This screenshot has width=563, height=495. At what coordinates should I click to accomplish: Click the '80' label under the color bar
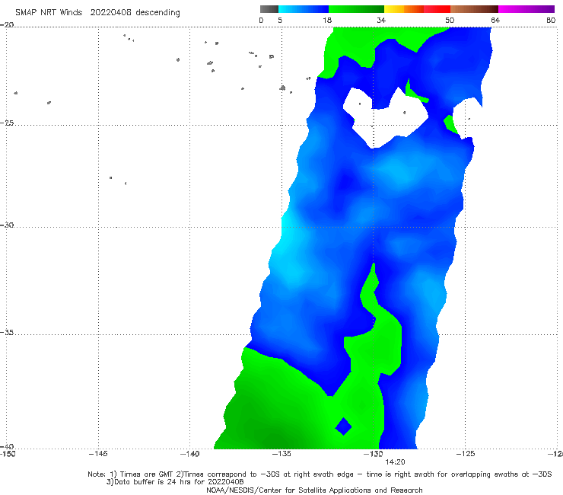point(551,20)
